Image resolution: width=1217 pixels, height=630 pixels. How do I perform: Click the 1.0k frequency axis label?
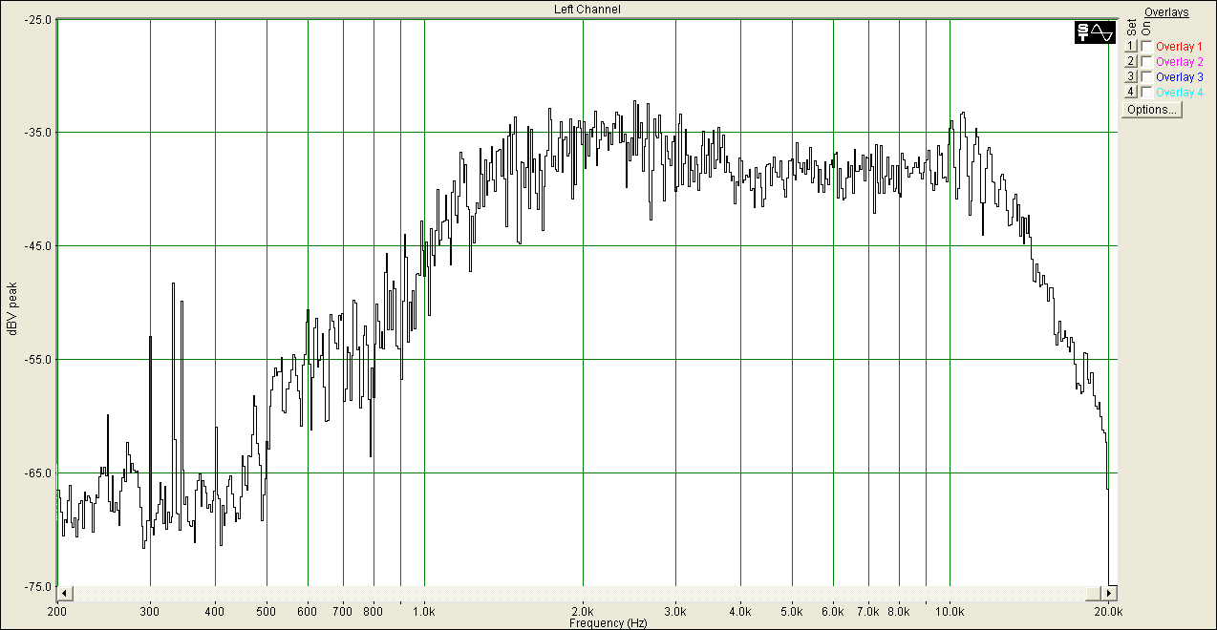point(424,611)
